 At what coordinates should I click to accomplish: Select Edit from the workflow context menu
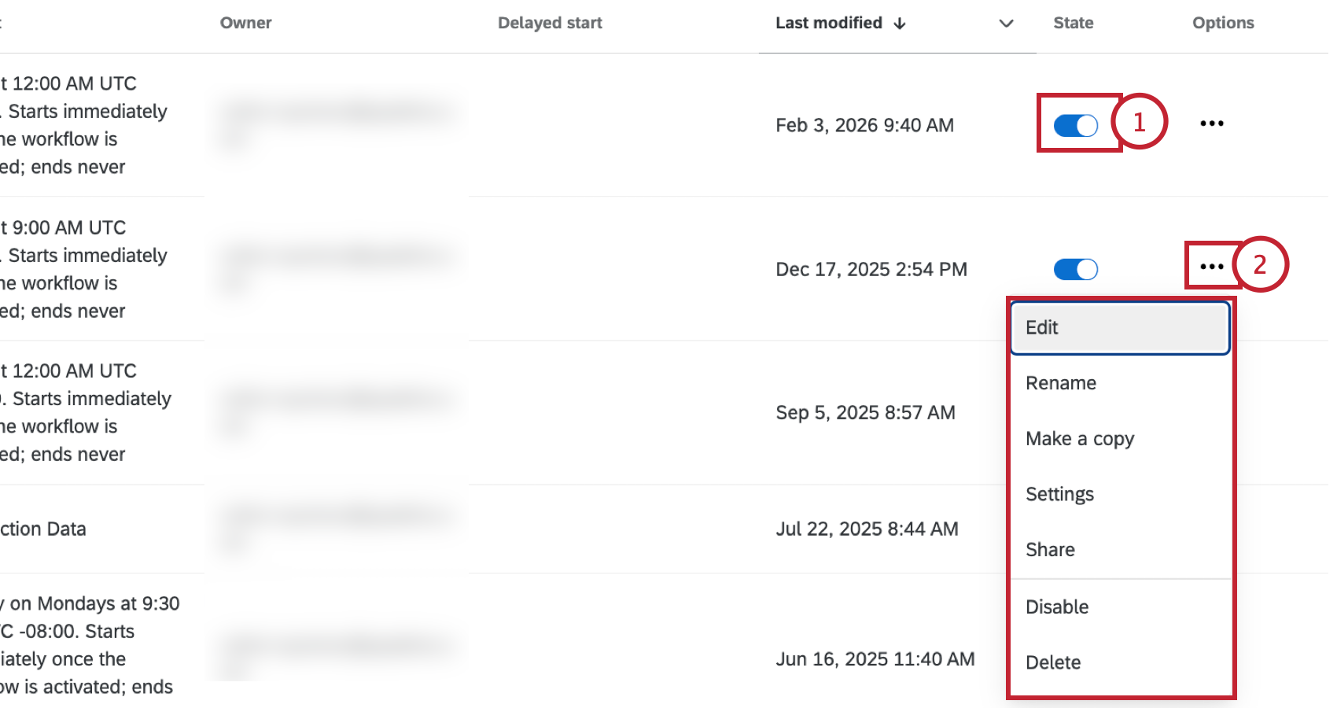click(x=1041, y=327)
